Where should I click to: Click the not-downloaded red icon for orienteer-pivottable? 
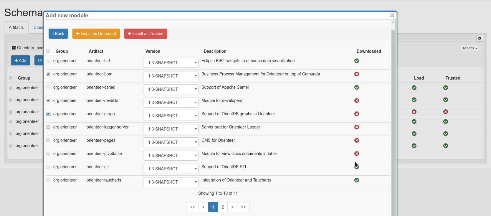357,154
